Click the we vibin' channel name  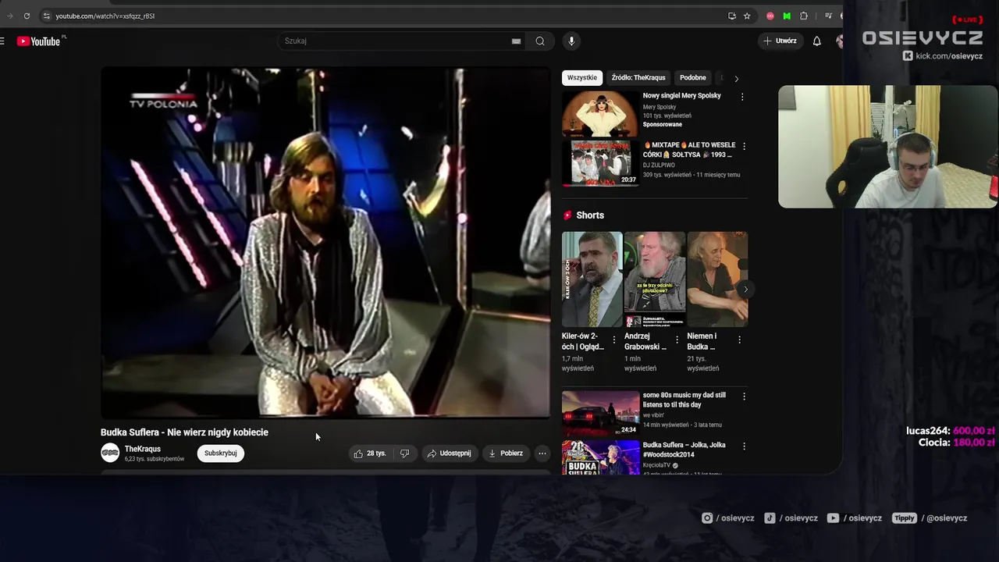click(656, 415)
